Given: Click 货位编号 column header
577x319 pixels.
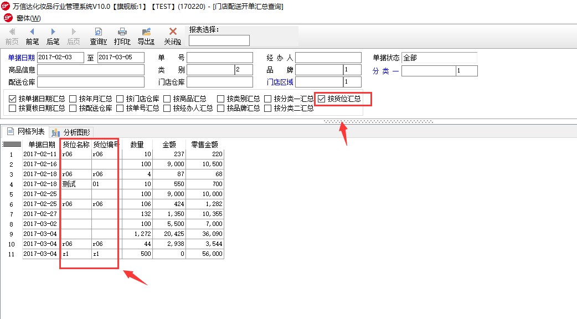Looking at the screenshot, I should (x=106, y=145).
